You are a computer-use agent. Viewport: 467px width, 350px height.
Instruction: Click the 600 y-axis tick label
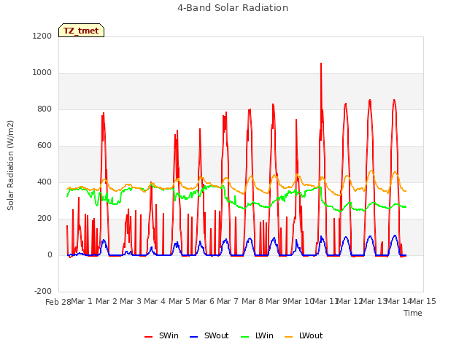click(x=45, y=146)
